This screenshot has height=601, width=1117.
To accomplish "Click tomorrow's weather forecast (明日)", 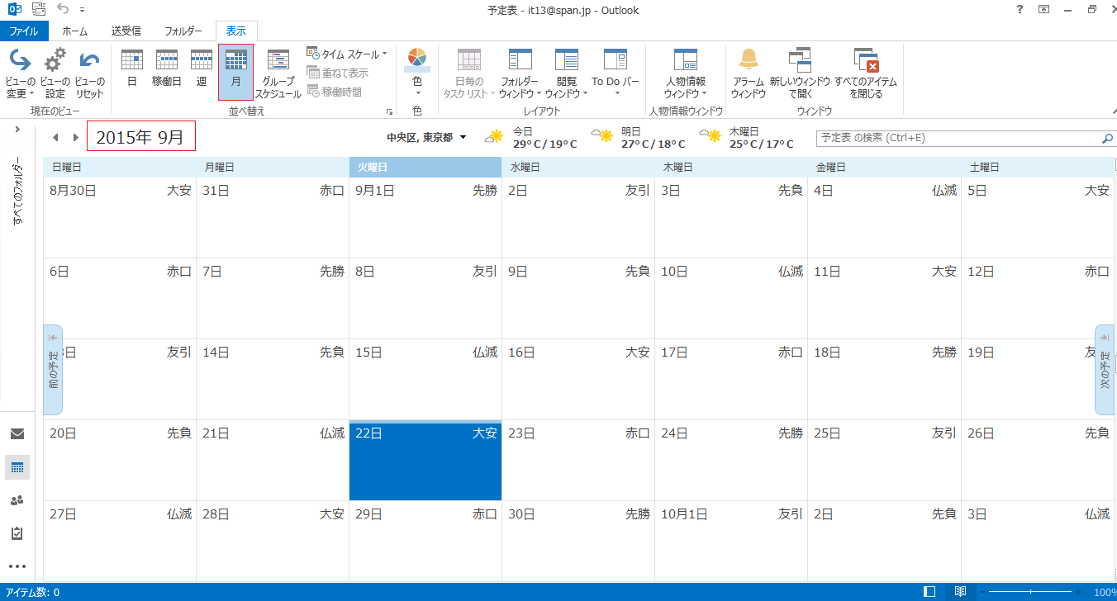I will [x=639, y=137].
